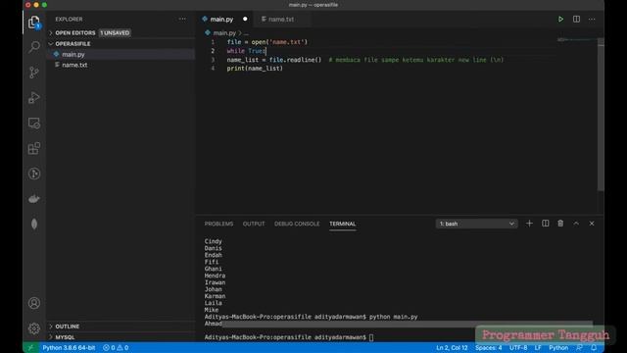627x353 pixels.
Task: Select the Terminal panel tab
Action: pos(342,224)
